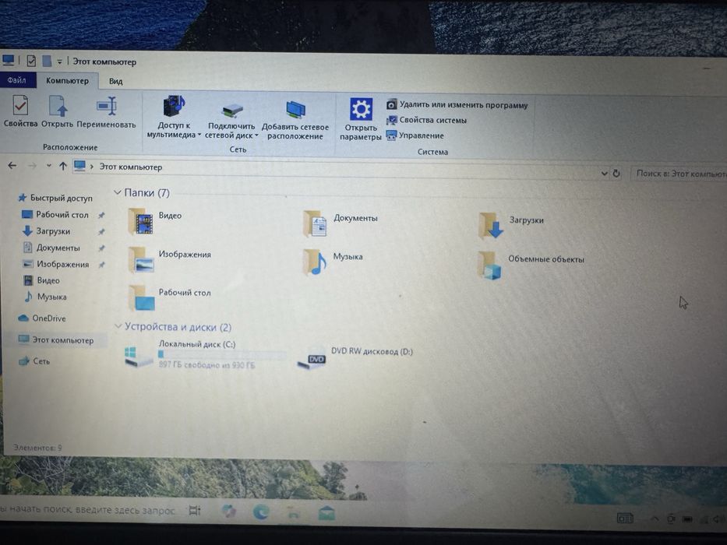Click the search box Поиск в: Этот компьютер
This screenshot has height=545, width=727.
[679, 174]
